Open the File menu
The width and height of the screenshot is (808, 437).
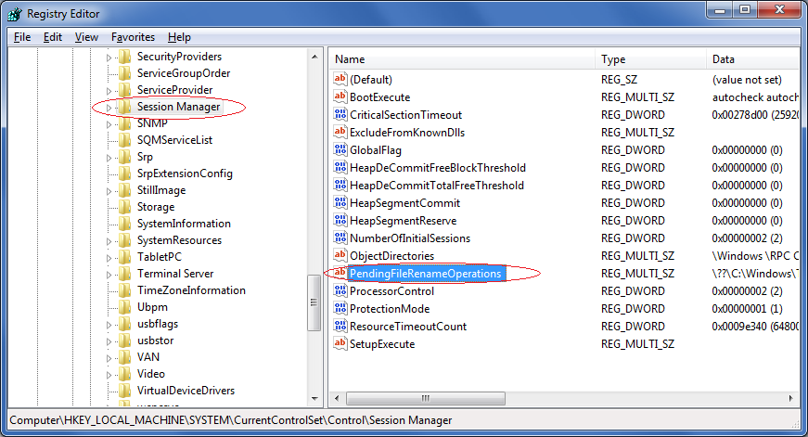coord(22,37)
